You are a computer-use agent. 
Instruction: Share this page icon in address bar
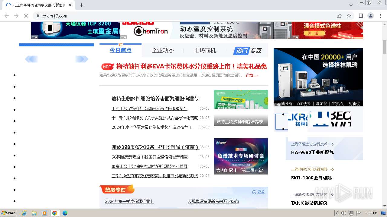339,16
